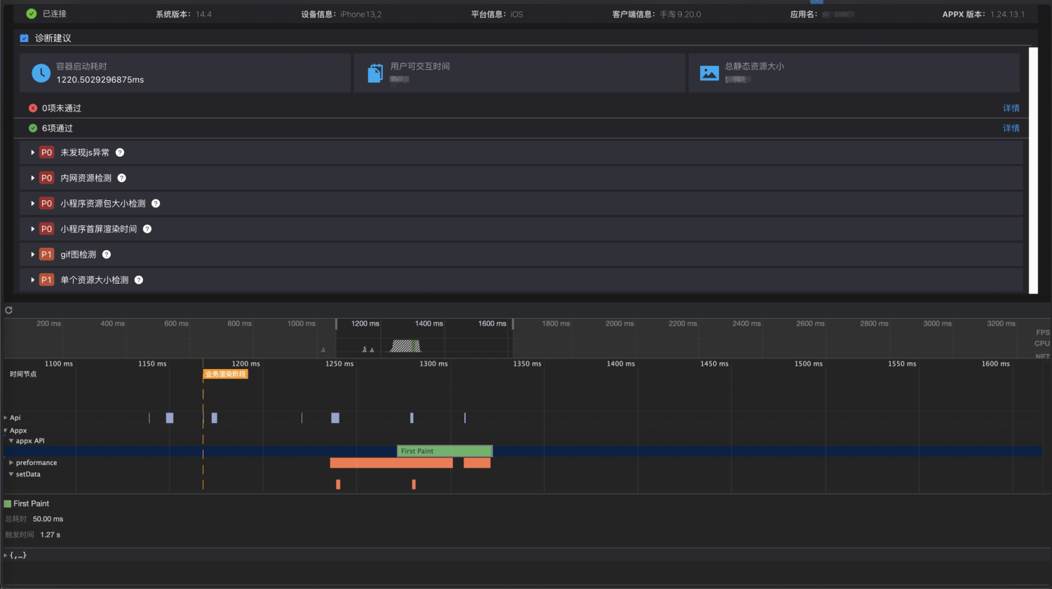
Task: Collapse the Appx timeline track
Action: [6, 431]
